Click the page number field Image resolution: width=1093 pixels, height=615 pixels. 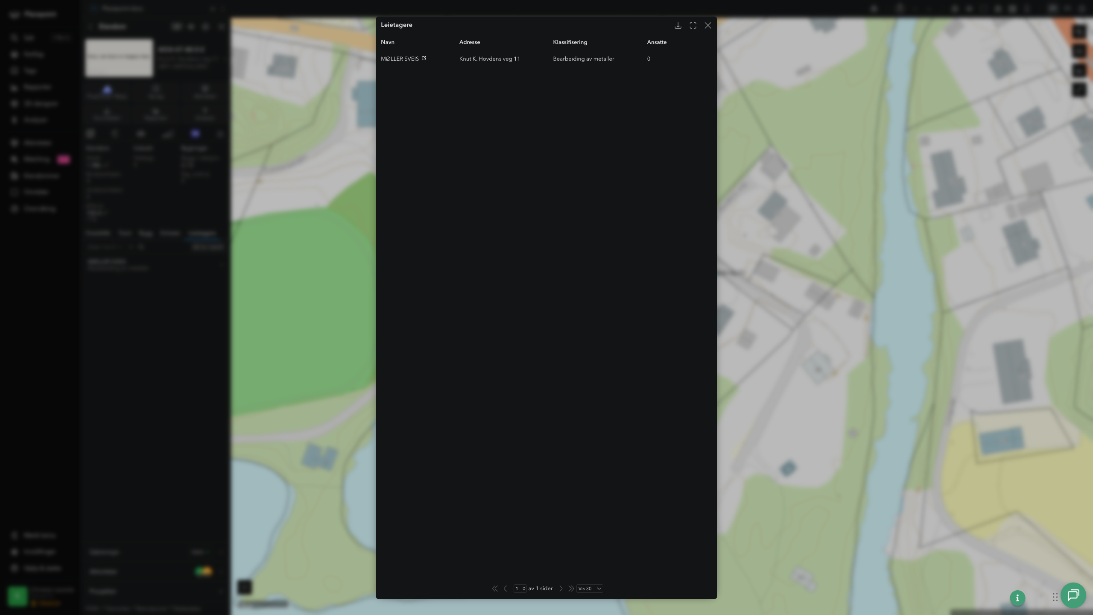point(520,589)
